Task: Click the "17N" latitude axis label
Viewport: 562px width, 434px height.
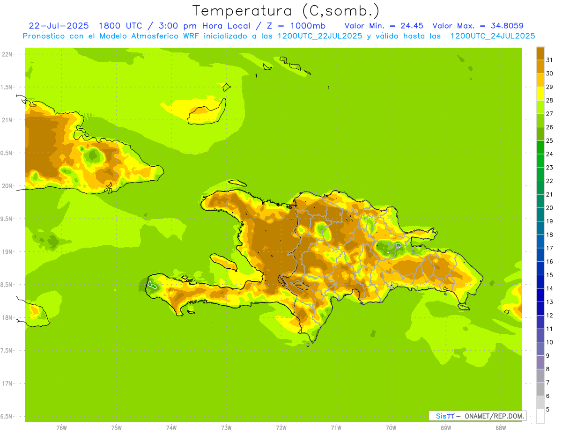Action: pyautogui.click(x=8, y=383)
